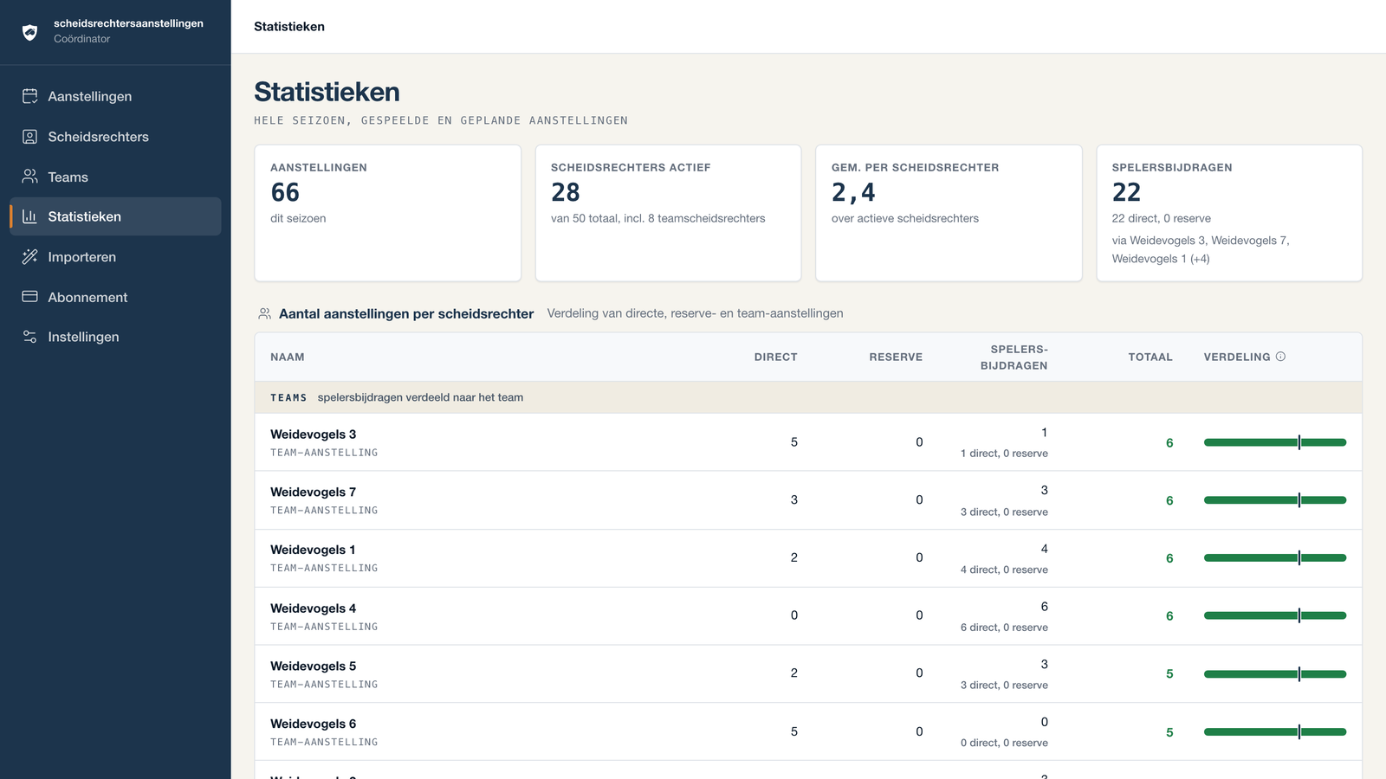
Task: Click the person badge icon beside Scheidsrechters
Action: click(x=29, y=137)
